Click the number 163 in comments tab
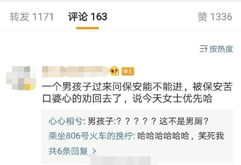The height and width of the screenshot is (165, 241). click(99, 17)
